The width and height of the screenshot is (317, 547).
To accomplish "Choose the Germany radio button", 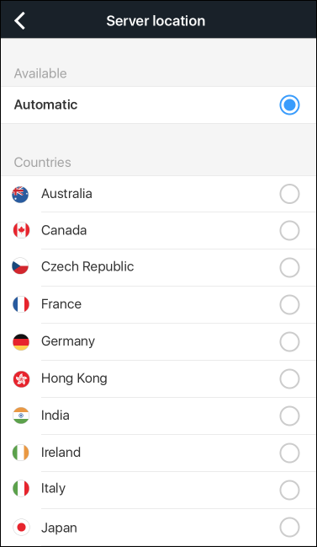I will tap(289, 341).
